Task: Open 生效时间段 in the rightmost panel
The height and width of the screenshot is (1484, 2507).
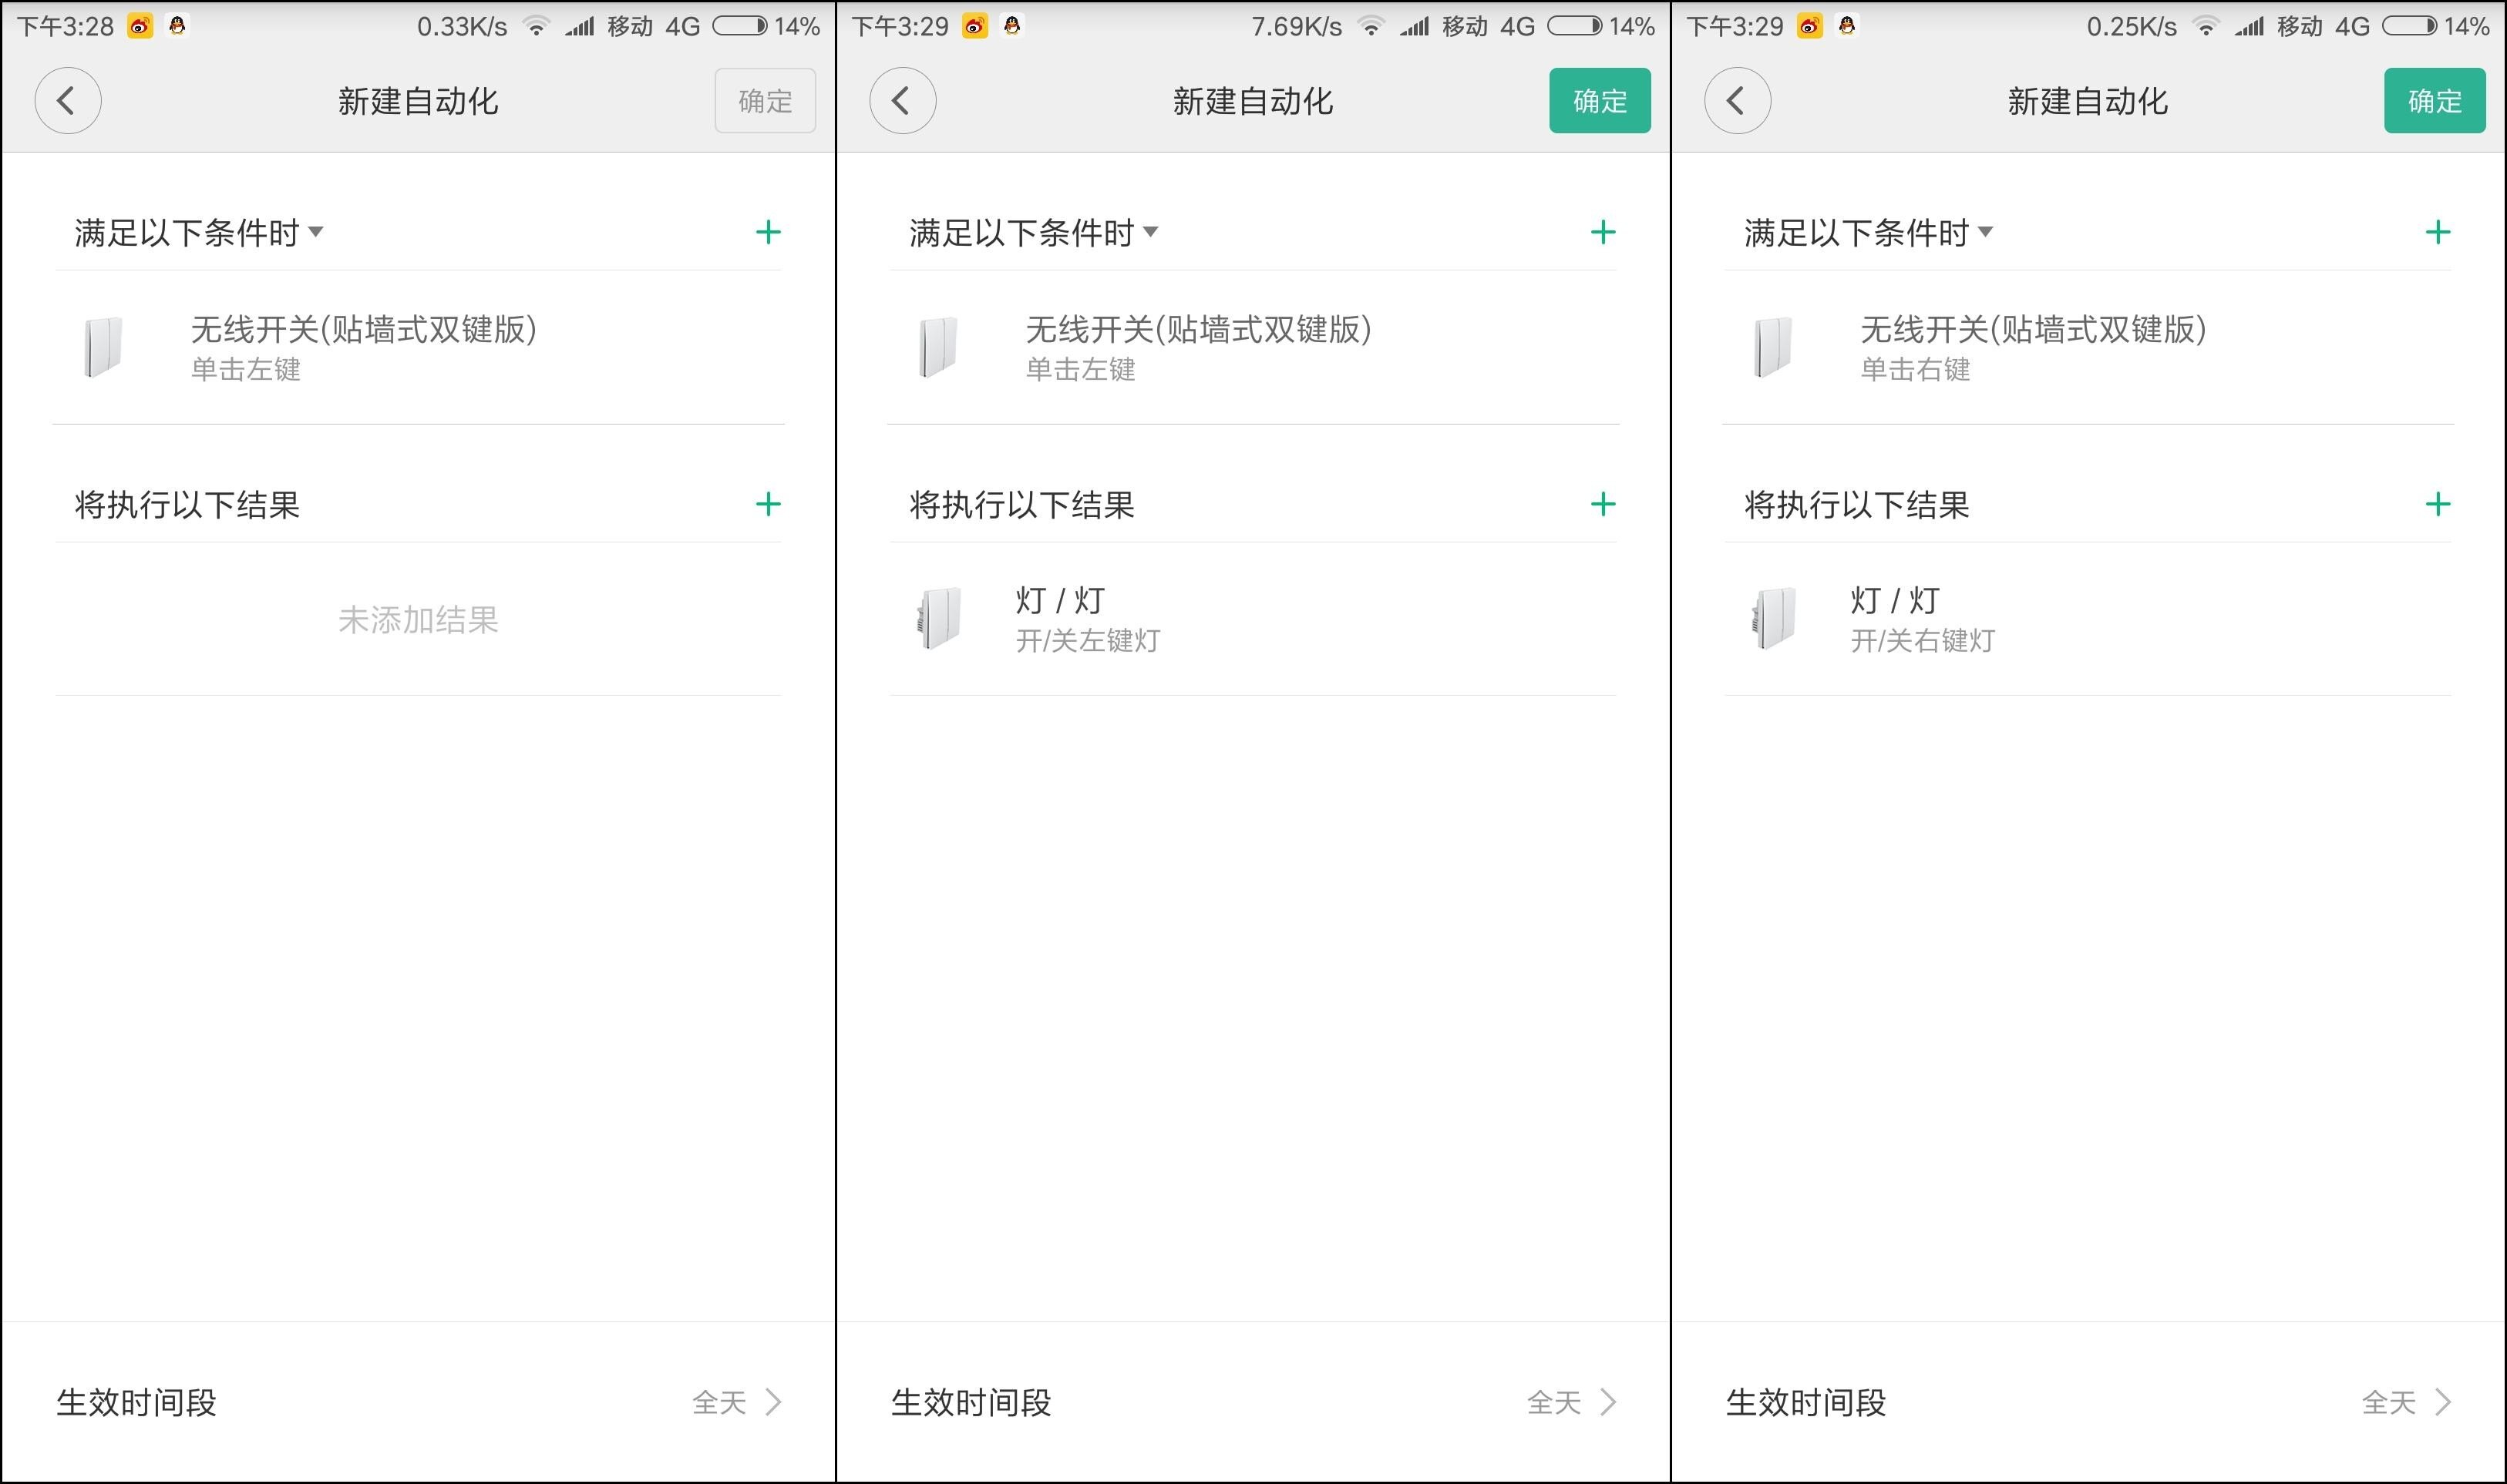Action: tap(1805, 1403)
